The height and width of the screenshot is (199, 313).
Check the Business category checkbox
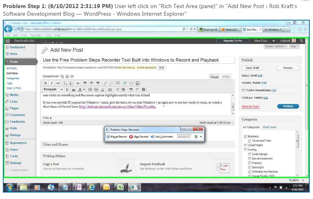tap(245, 137)
